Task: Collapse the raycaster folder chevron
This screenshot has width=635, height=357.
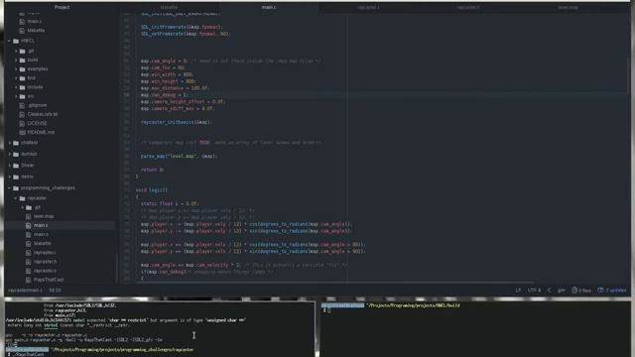Action: click(x=16, y=198)
